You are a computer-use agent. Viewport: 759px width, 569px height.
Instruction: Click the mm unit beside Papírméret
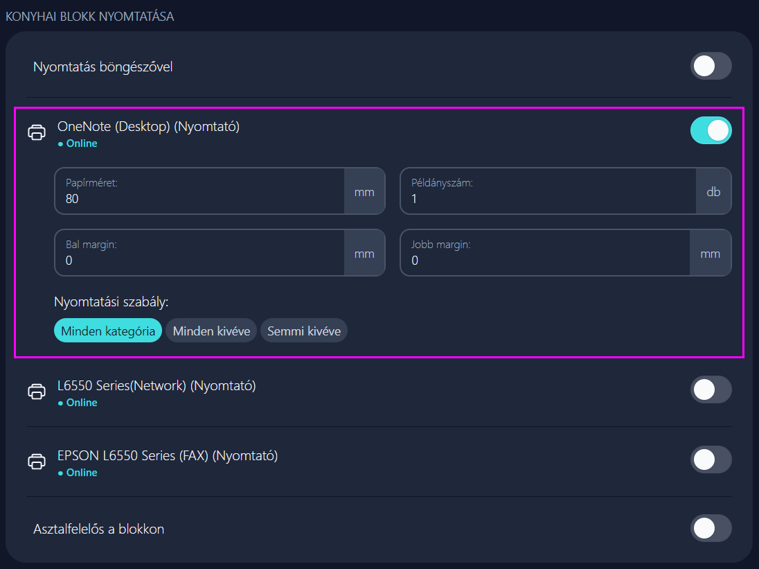coord(364,192)
